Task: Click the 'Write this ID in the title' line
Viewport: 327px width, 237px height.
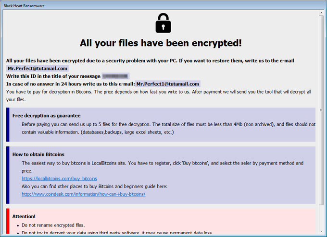Action: (x=53, y=76)
